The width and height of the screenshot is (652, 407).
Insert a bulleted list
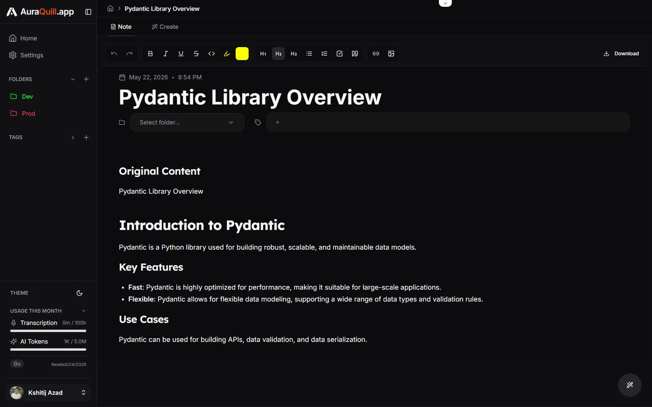tap(309, 54)
